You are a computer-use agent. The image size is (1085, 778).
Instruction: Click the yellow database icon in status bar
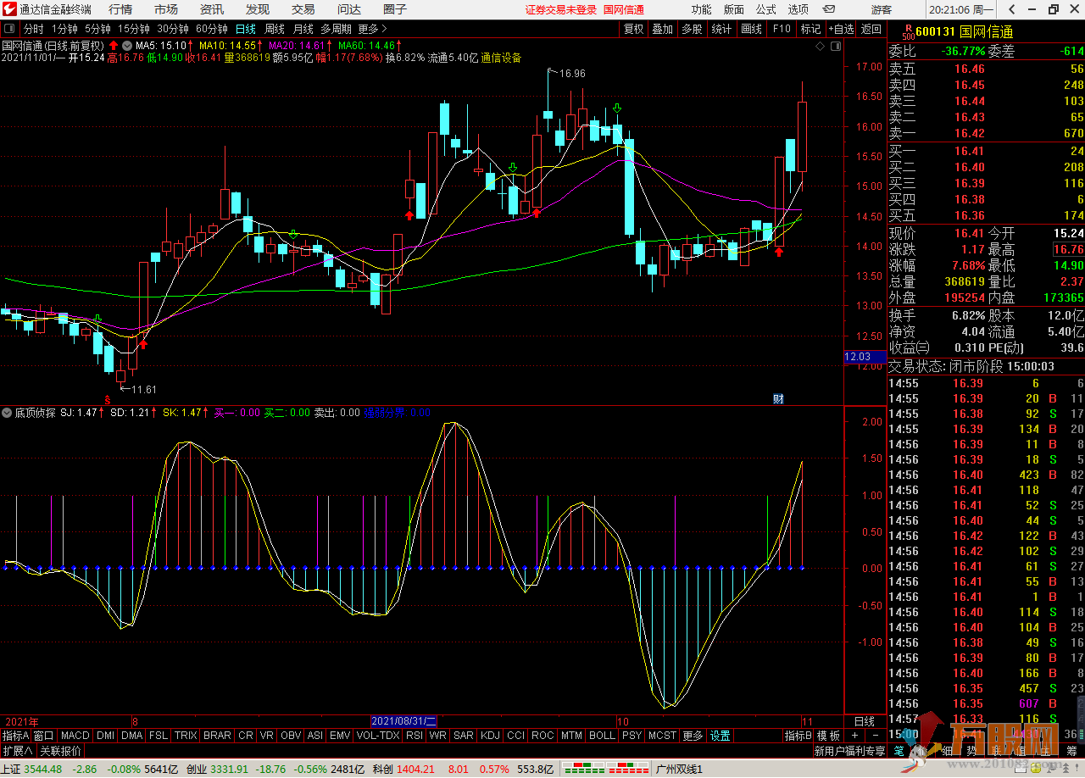[1035, 769]
